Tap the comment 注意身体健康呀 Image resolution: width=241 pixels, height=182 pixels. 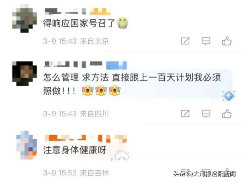[x=75, y=150]
